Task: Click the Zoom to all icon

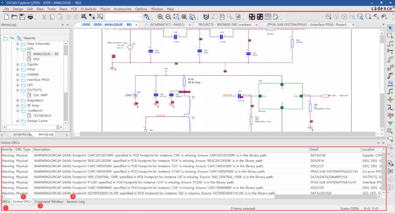Action: point(184,17)
